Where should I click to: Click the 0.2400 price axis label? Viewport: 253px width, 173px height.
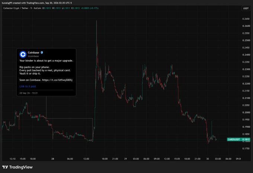click(246, 55)
